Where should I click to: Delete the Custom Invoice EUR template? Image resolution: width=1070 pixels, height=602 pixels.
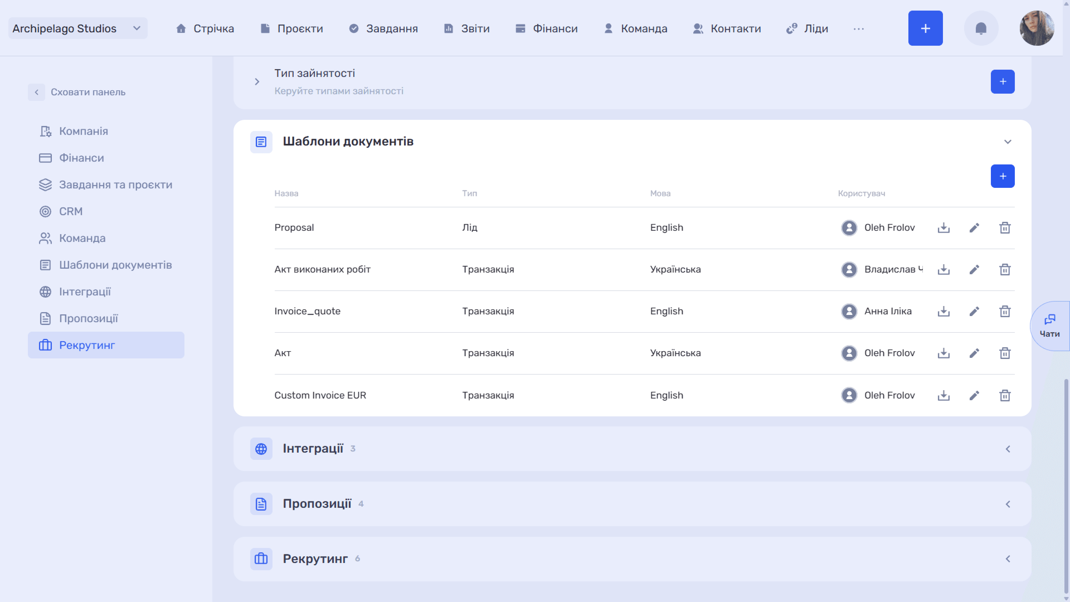(1005, 395)
